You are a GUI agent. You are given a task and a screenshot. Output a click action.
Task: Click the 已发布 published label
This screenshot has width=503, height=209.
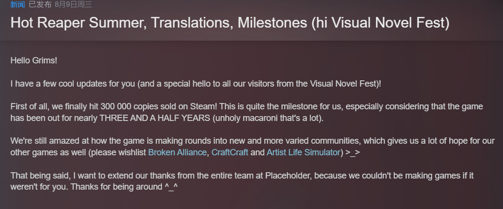(39, 5)
